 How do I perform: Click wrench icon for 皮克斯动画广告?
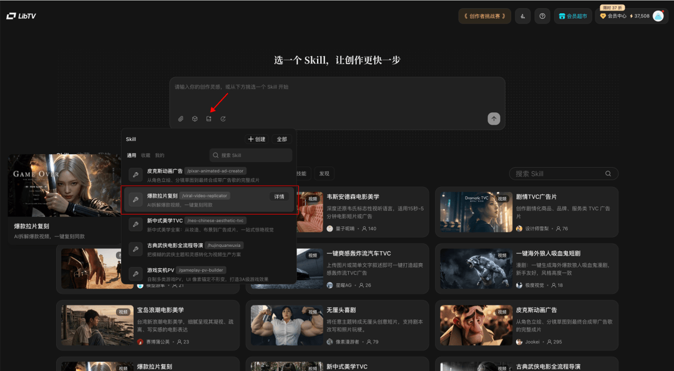point(135,175)
